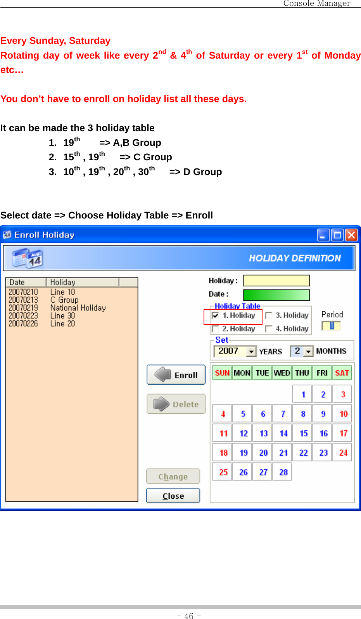Select day 1 in the calendar
Image resolution: width=361 pixels, height=619 pixels.
coord(302,394)
